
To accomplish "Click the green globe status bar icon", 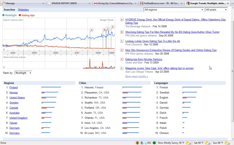I will 154,143.
